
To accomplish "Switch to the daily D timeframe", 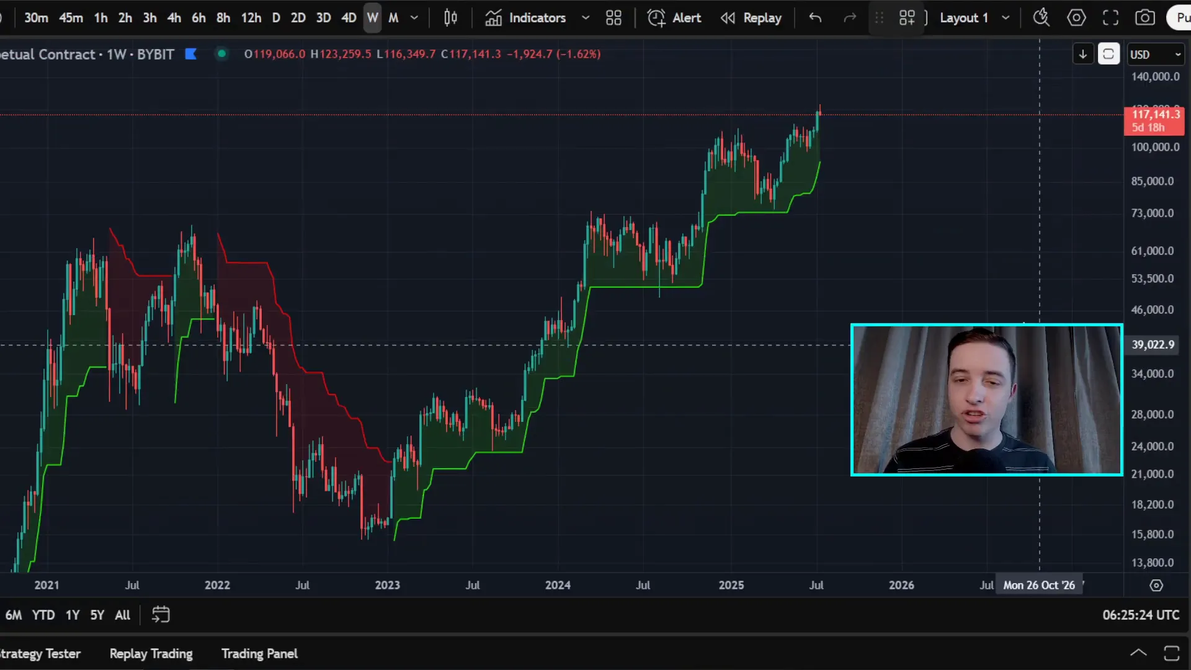I will click(276, 18).
